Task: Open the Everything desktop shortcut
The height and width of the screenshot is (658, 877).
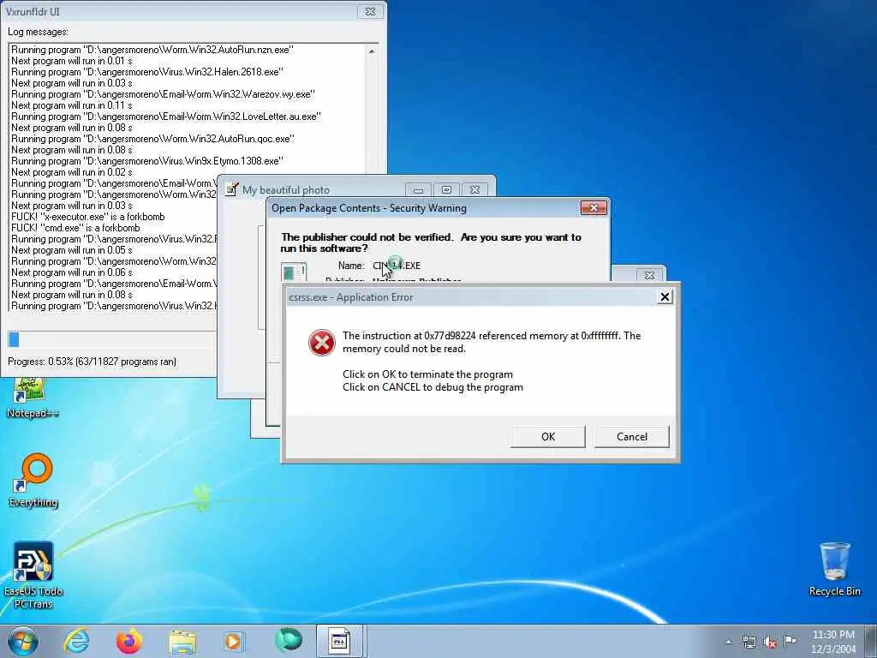Action: click(33, 480)
